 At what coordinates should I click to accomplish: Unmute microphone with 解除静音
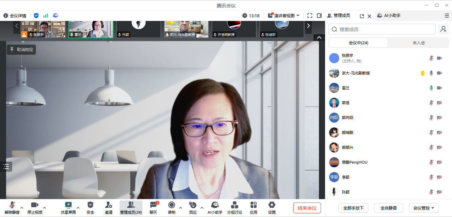(x=12, y=205)
